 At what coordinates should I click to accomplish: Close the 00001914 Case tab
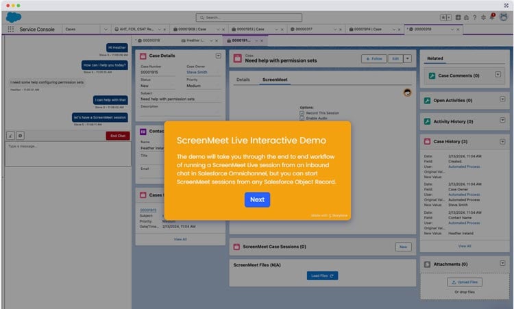(400, 29)
